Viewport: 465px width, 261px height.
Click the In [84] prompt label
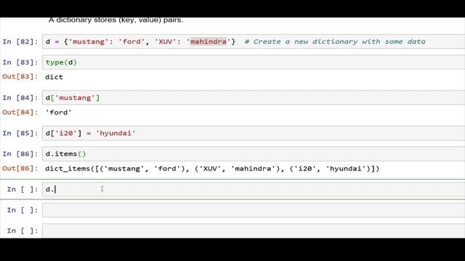20,98
